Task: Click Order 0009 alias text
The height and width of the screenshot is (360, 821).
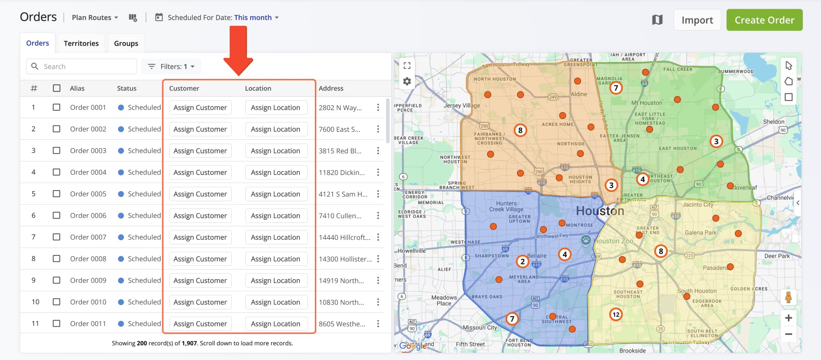Action: 88,280
